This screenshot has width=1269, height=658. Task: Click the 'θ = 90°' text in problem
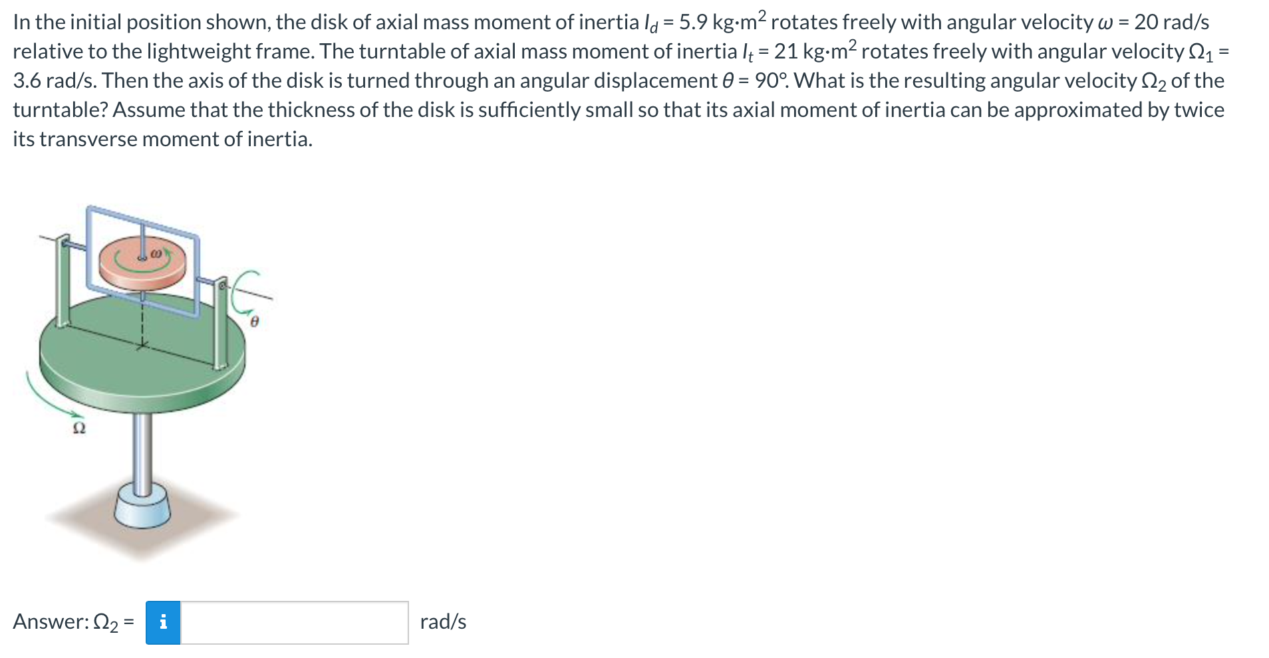[x=756, y=80]
